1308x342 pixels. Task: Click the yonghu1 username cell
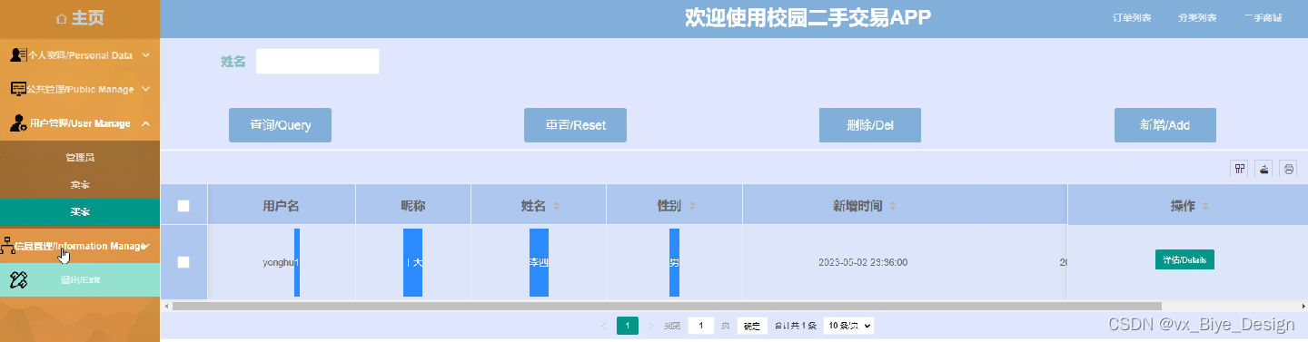coord(281,262)
